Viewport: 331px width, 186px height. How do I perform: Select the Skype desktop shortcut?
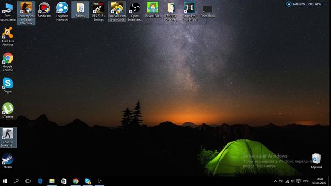(8, 85)
